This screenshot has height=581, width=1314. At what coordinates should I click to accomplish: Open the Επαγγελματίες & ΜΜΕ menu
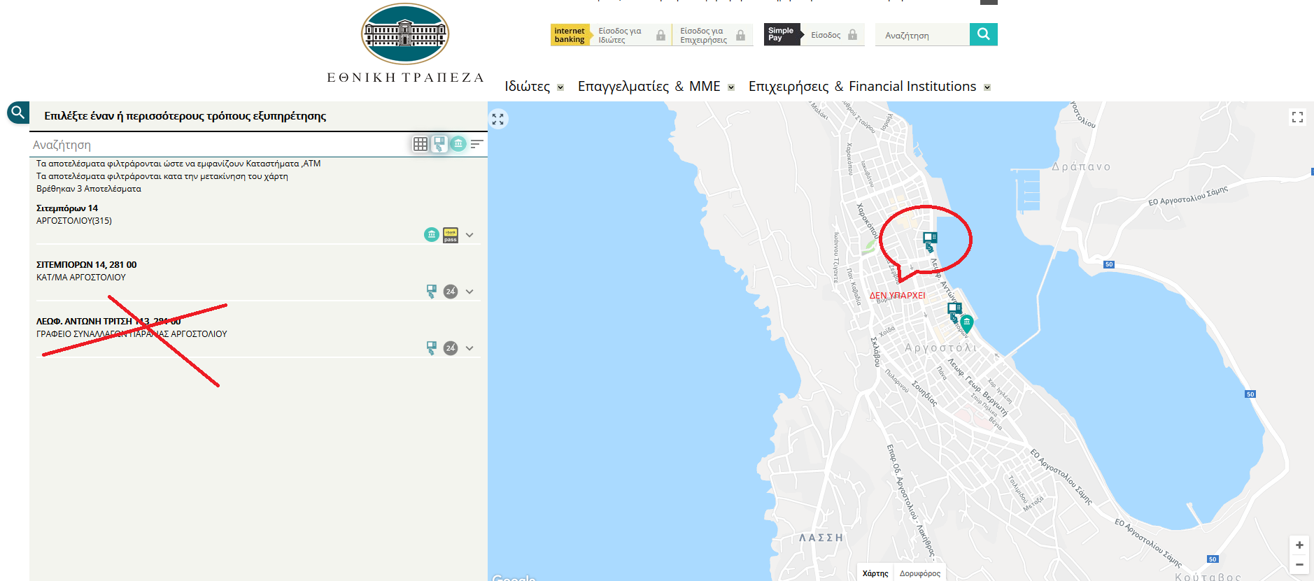pyautogui.click(x=649, y=86)
